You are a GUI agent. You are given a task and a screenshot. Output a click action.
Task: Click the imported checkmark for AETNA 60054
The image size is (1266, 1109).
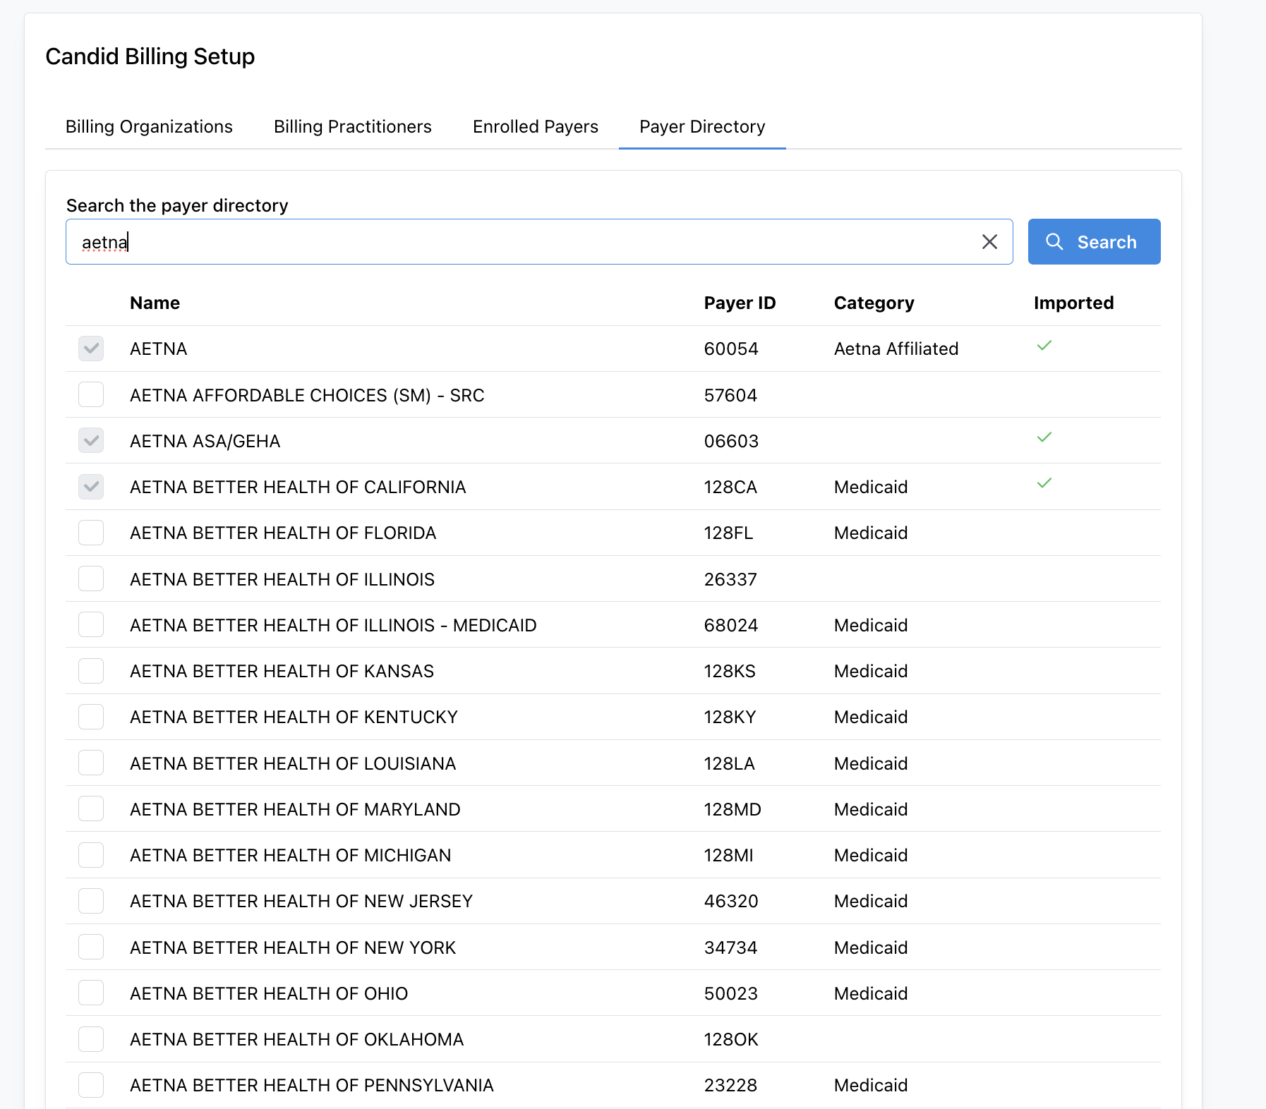click(x=1044, y=345)
